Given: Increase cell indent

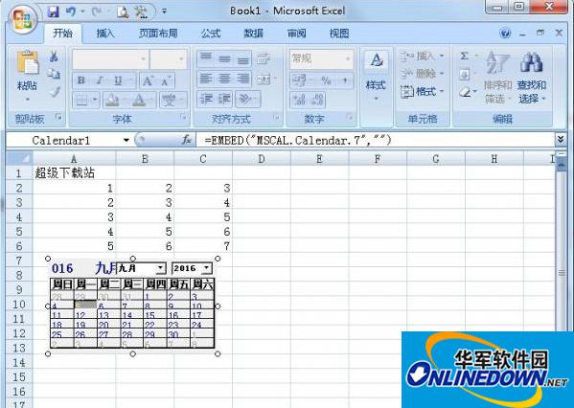Looking at the screenshot, I should pyautogui.click(x=223, y=100).
